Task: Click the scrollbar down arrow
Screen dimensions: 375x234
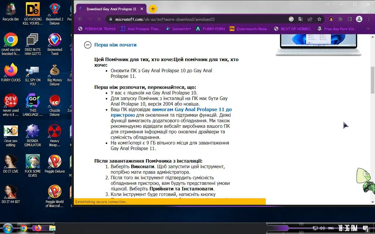Action: (x=373, y=202)
